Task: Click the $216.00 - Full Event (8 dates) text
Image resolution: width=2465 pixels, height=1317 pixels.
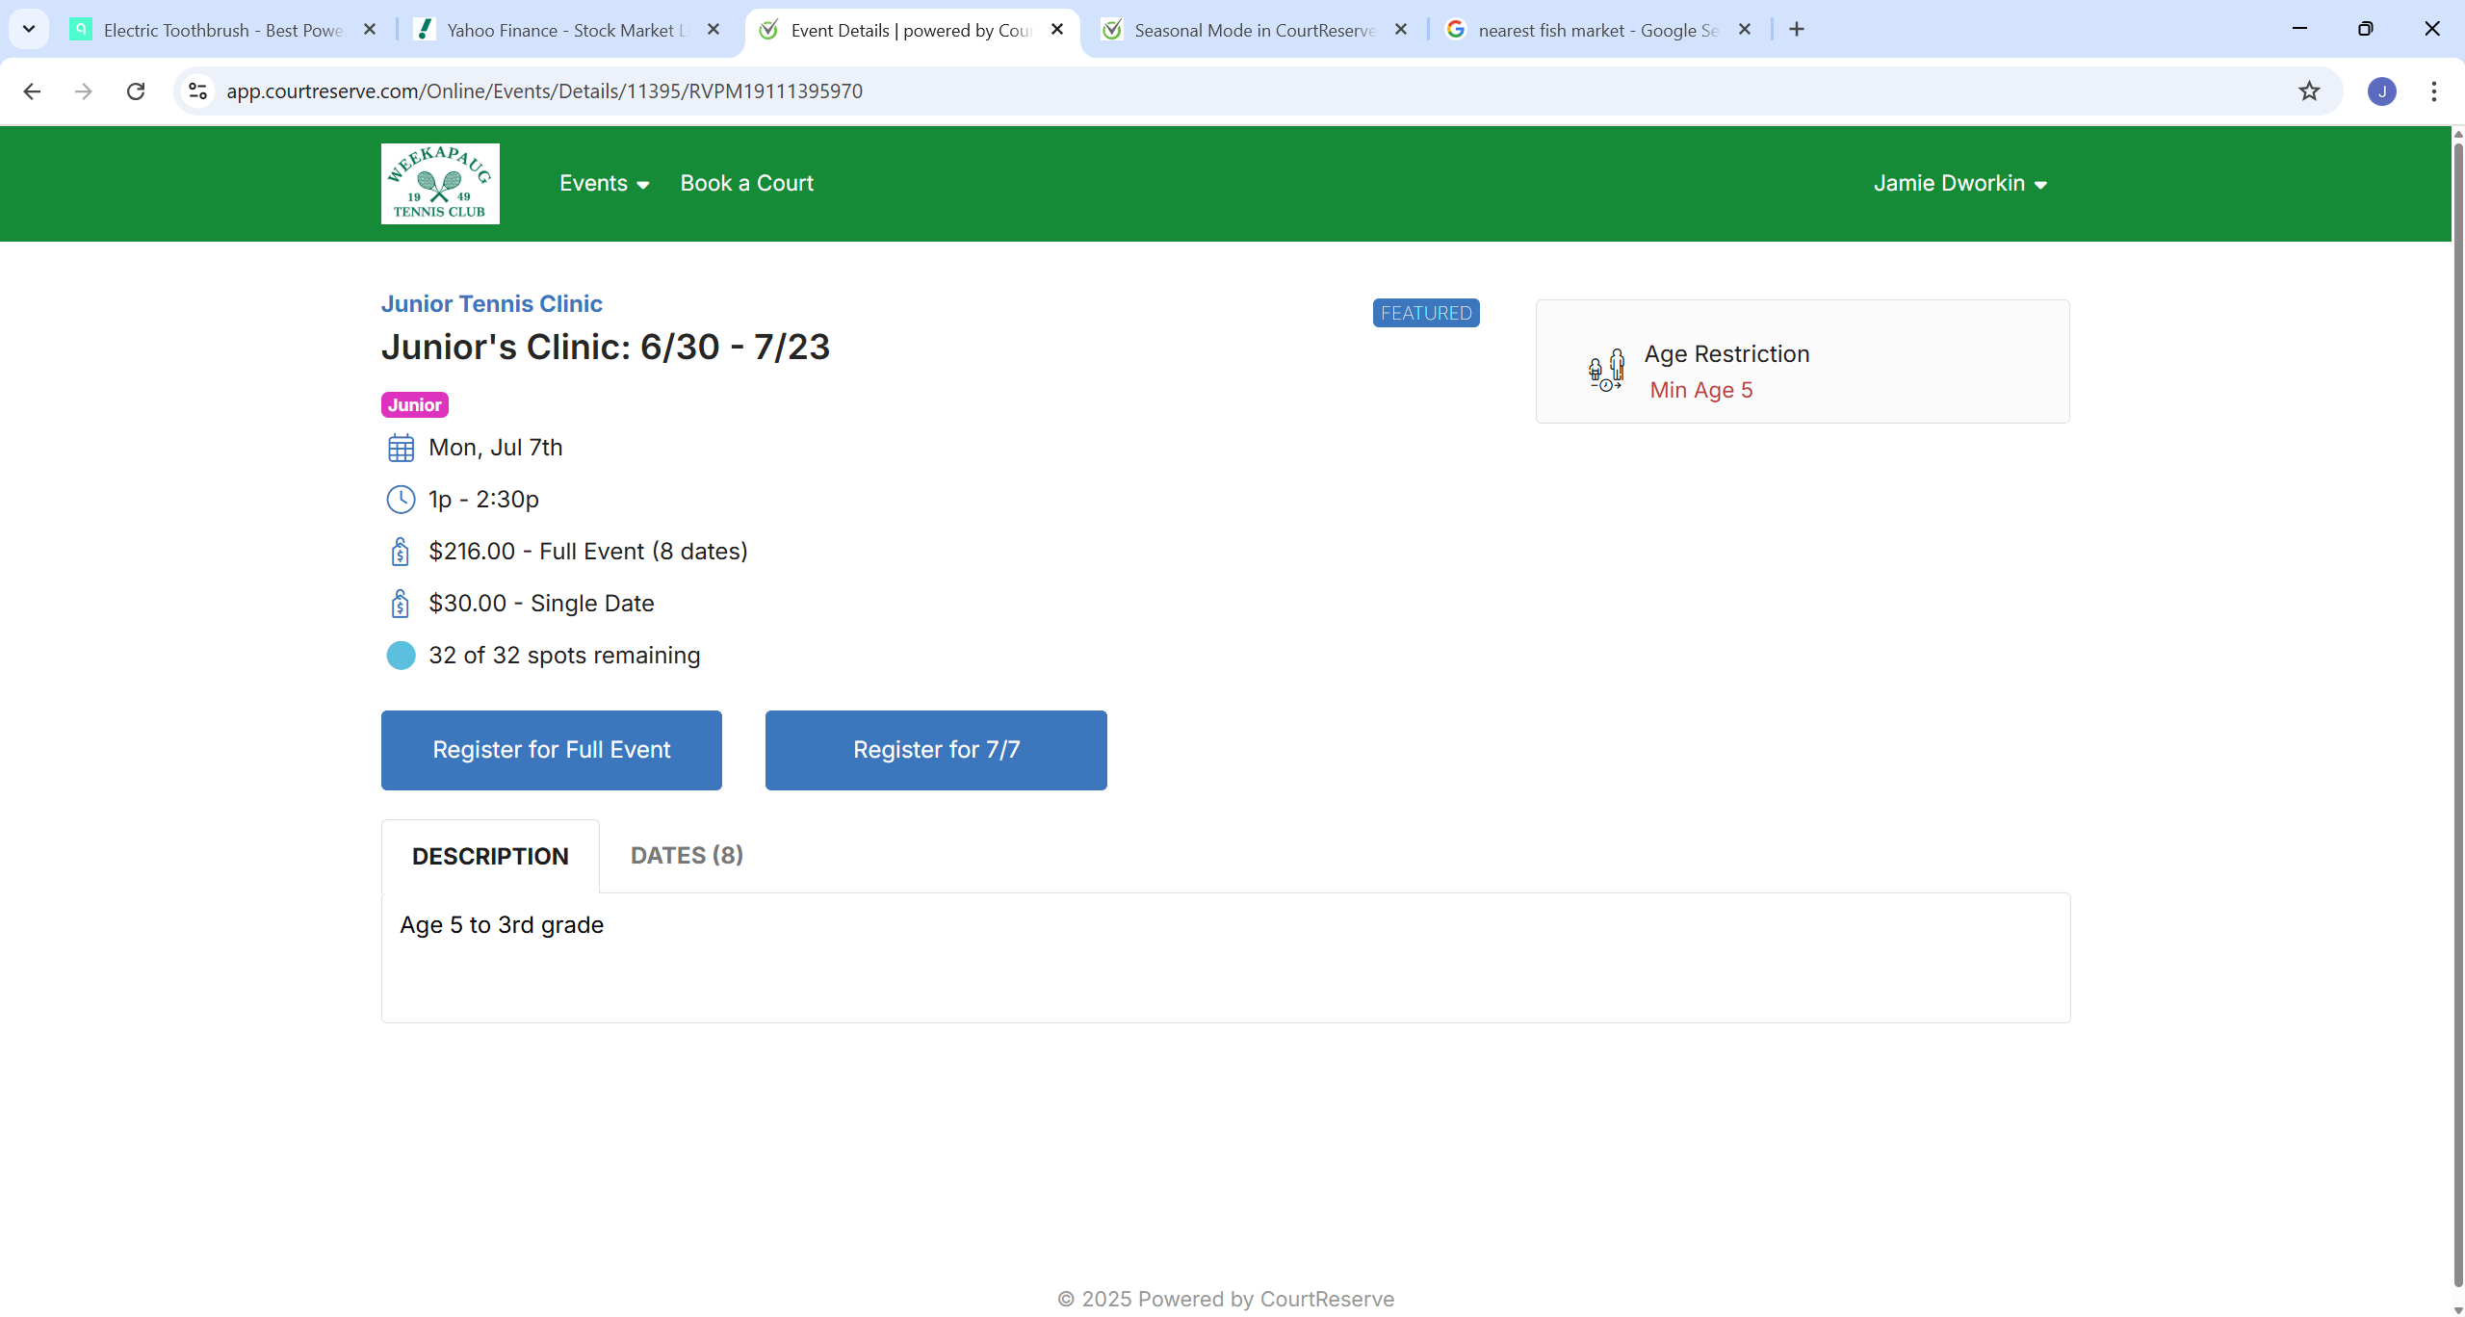Action: pyautogui.click(x=588, y=552)
